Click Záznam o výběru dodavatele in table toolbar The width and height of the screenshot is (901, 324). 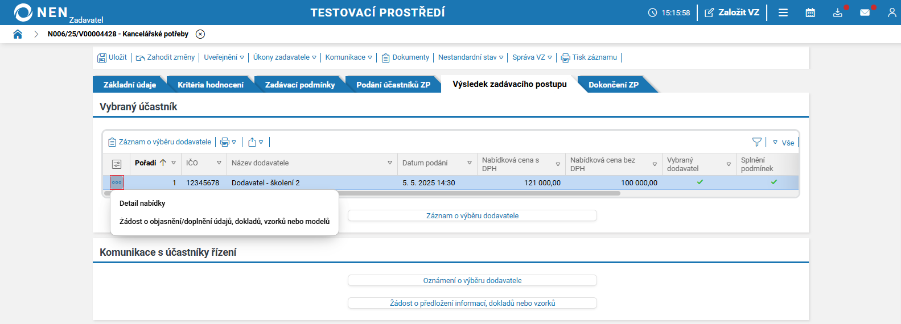160,142
